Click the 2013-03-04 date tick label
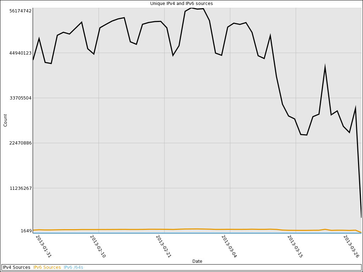The image size is (363, 272). click(229, 246)
